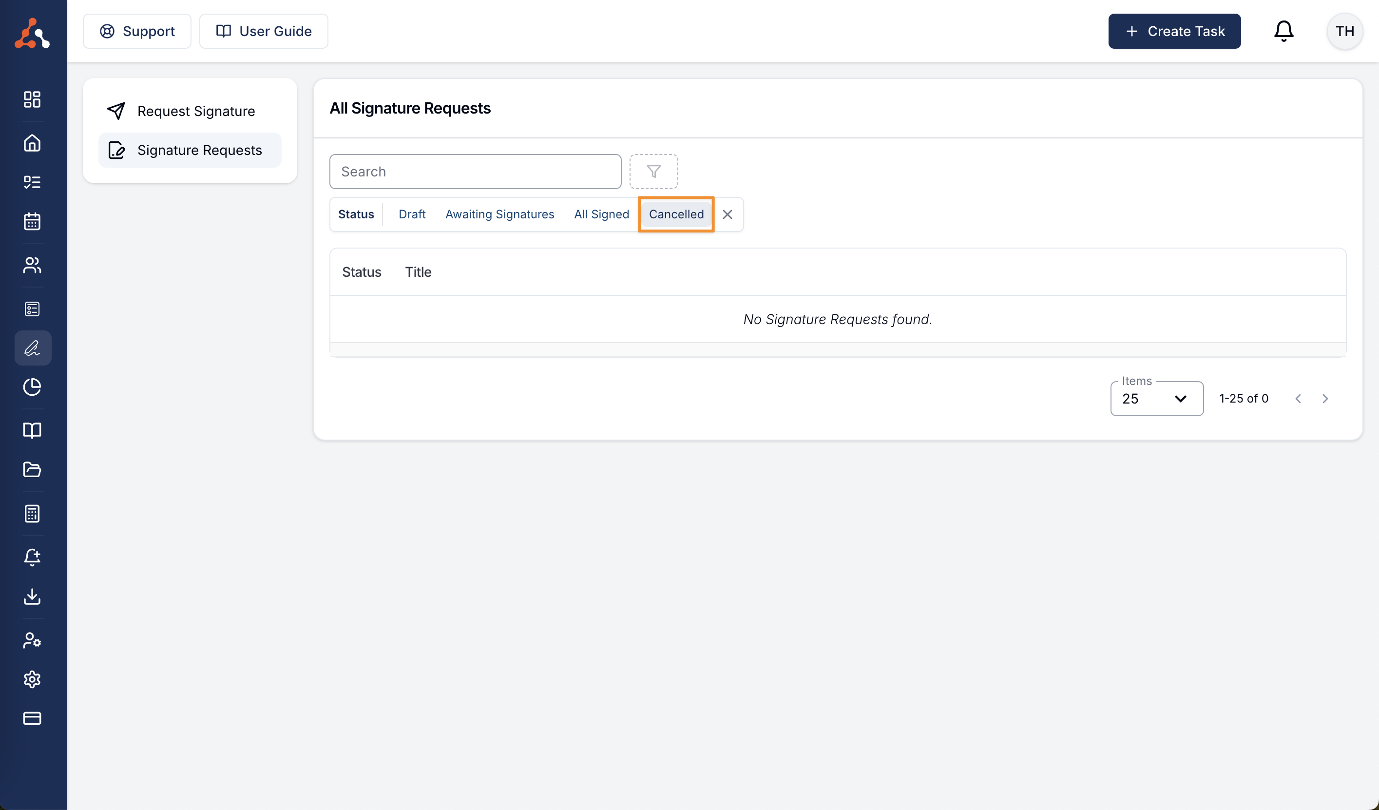1379x810 pixels.
Task: Open the dashboard grid icon in sidebar
Action: (x=32, y=99)
